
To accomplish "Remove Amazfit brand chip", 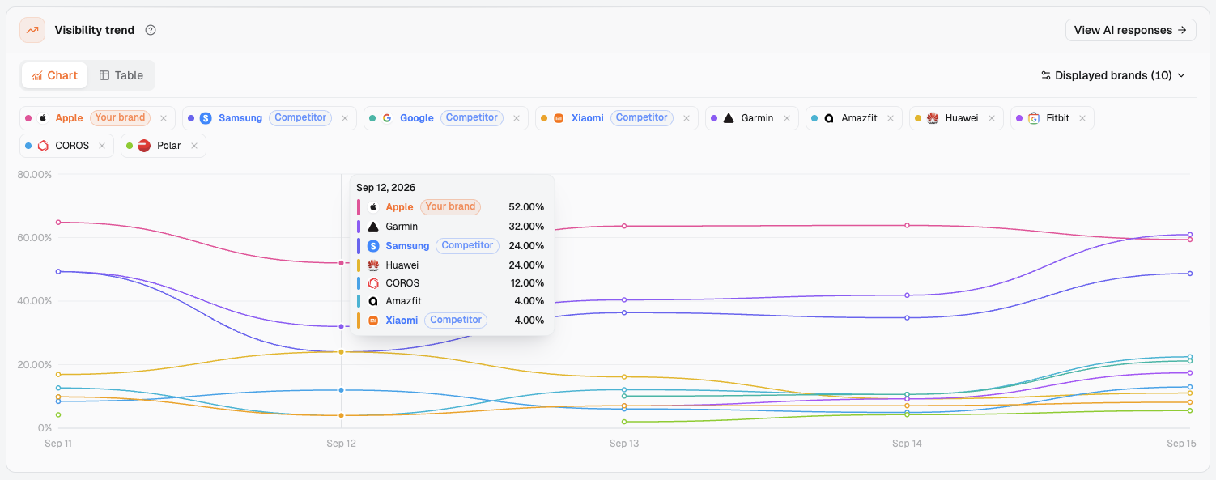I will click(891, 118).
